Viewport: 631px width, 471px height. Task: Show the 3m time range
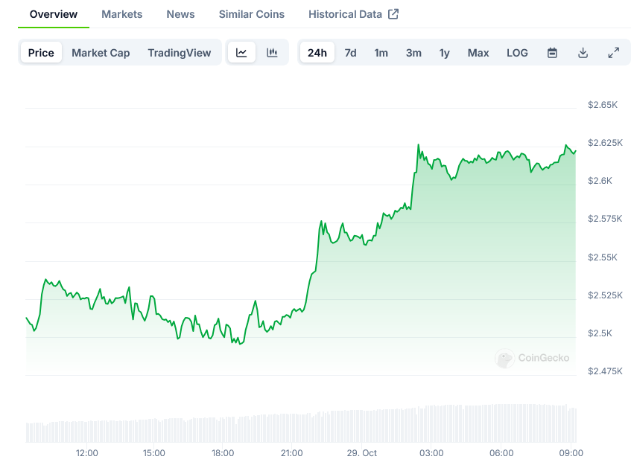pos(413,53)
